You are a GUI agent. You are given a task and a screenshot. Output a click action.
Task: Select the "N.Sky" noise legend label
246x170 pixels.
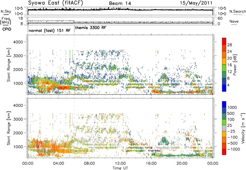pos(6,11)
